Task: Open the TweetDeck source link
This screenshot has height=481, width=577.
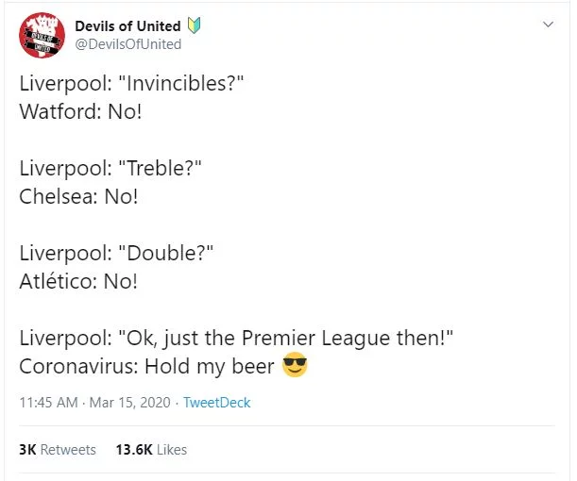Action: coord(216,403)
